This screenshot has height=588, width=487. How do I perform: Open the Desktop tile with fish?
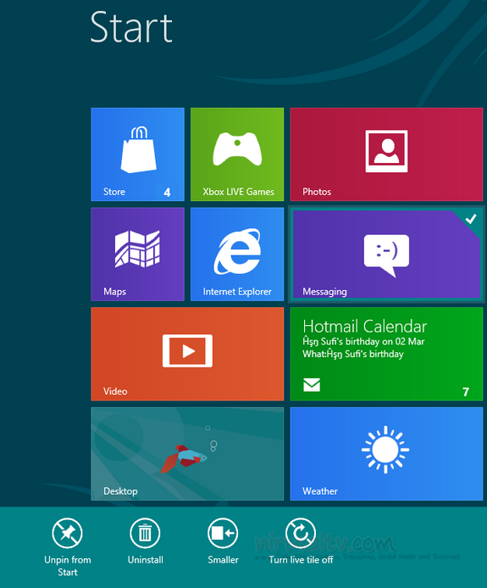[187, 454]
